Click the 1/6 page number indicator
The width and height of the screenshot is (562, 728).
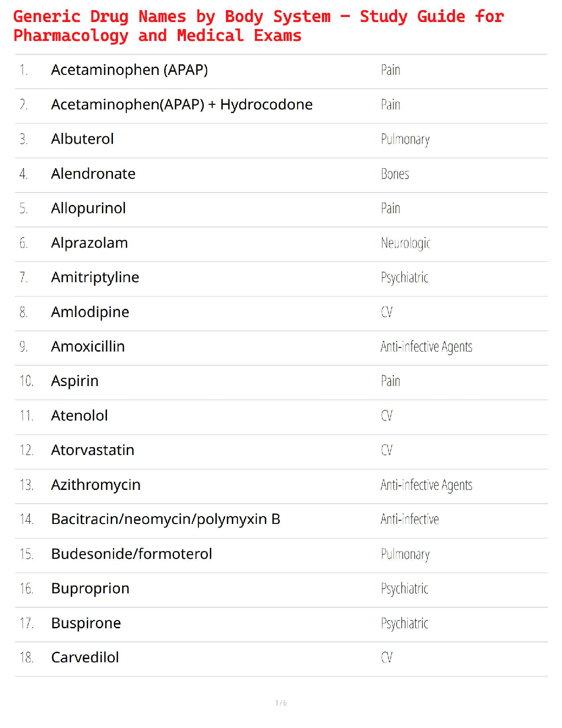click(281, 703)
